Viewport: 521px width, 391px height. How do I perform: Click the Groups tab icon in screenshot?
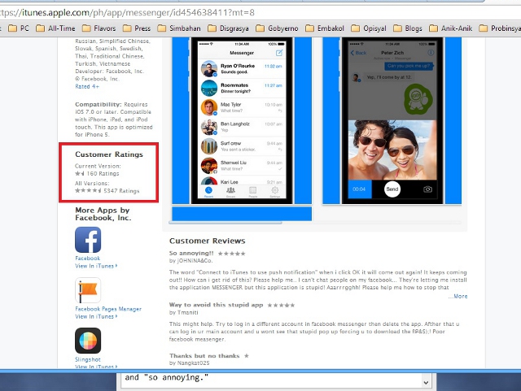[x=230, y=191]
